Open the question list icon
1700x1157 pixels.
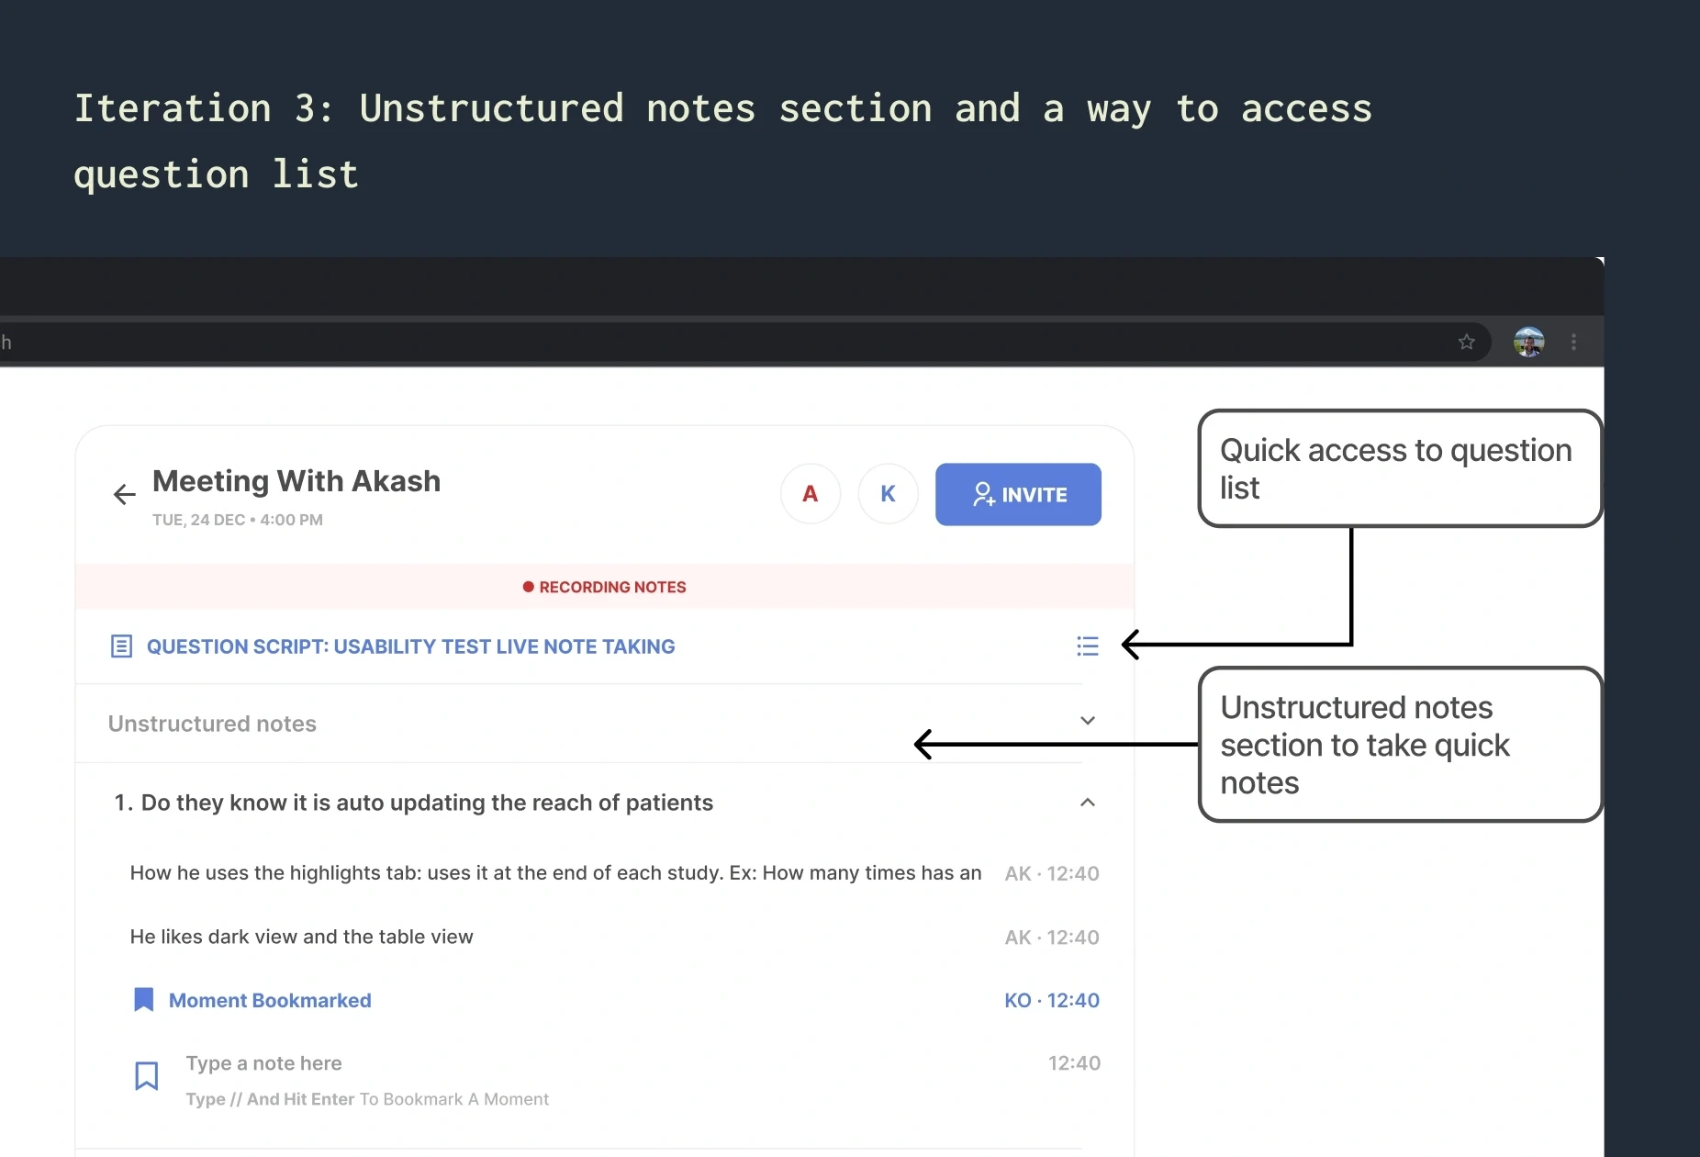pos(1088,646)
